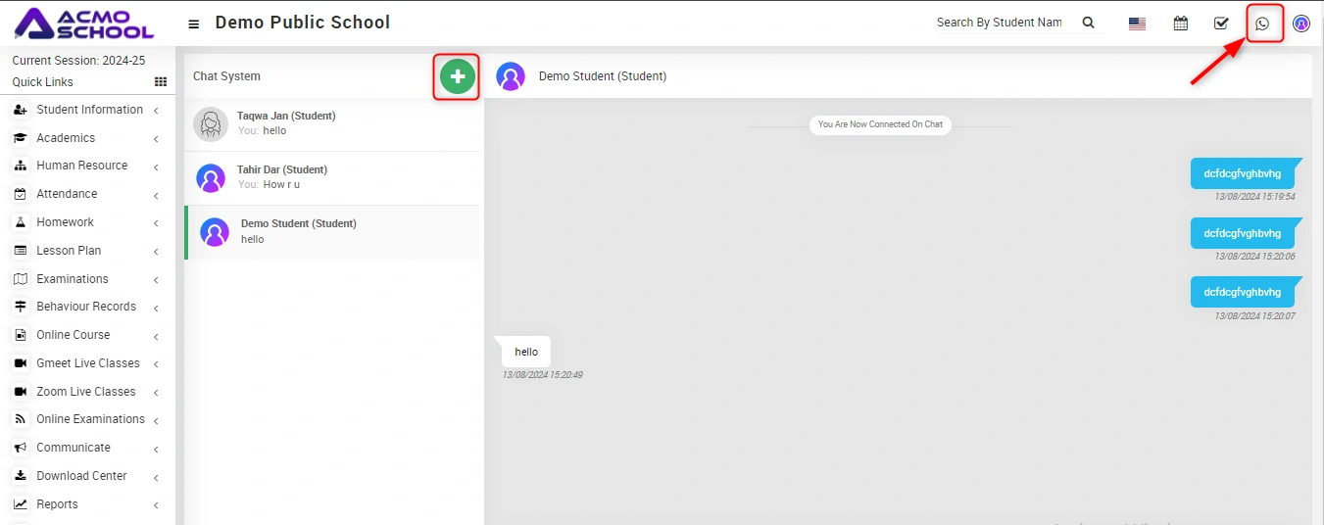Screen dimensions: 1324x525
Task: Open the WhatsApp chat icon in header
Action: pos(1262,24)
